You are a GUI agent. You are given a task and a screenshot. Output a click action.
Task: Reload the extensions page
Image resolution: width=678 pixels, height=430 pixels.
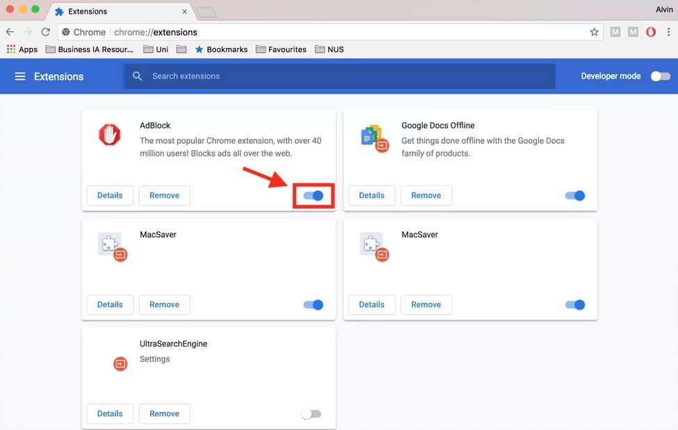(x=45, y=32)
